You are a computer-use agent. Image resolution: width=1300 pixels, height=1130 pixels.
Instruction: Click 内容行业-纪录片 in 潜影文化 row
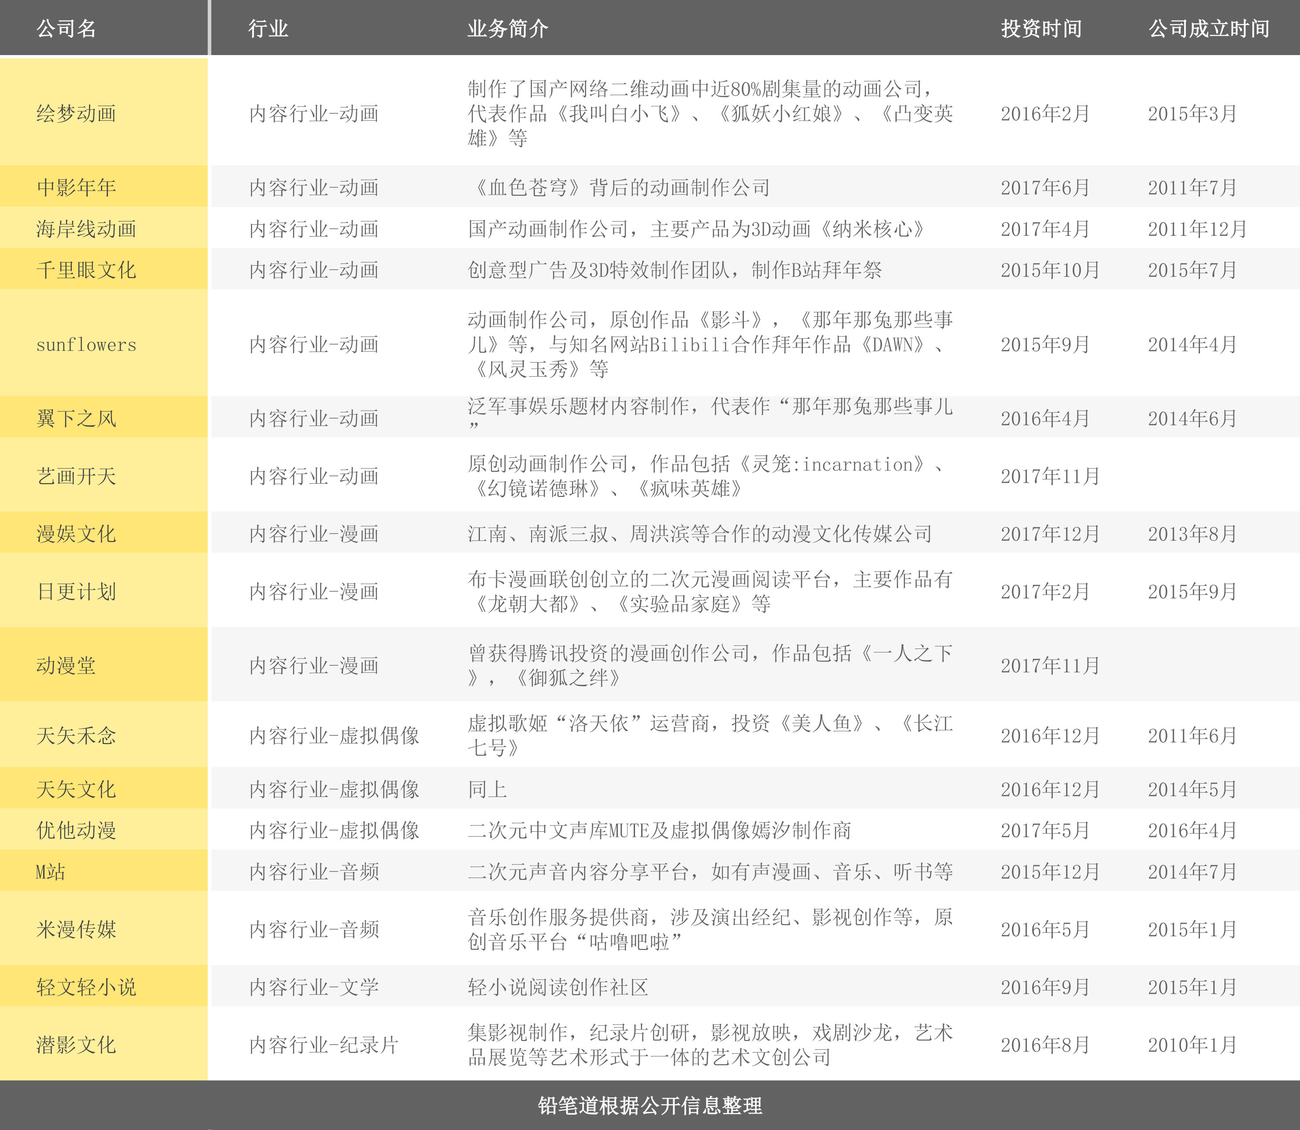click(324, 1045)
